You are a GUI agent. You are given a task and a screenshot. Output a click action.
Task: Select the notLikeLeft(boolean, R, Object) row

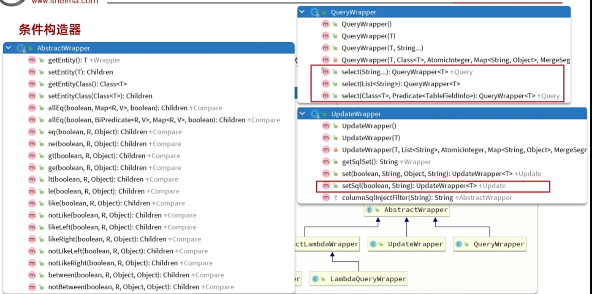(148, 251)
